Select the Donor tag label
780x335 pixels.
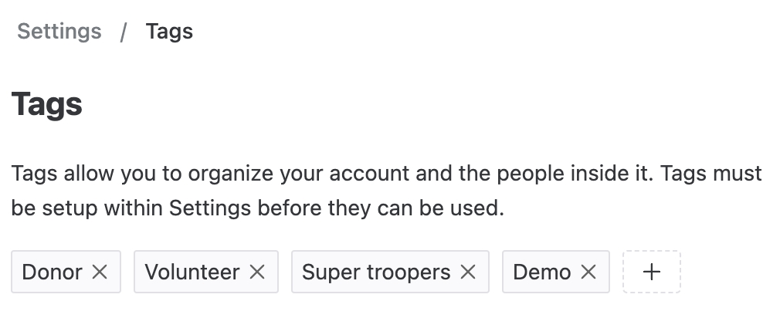(x=53, y=272)
